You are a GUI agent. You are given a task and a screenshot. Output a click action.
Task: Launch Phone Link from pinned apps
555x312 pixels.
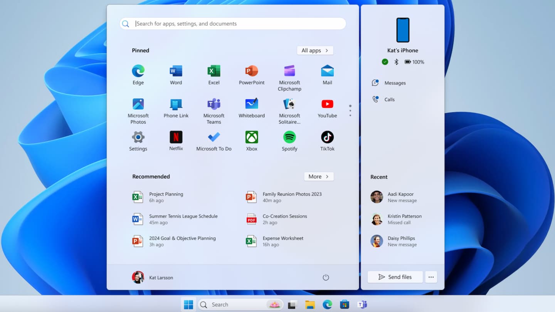(176, 104)
